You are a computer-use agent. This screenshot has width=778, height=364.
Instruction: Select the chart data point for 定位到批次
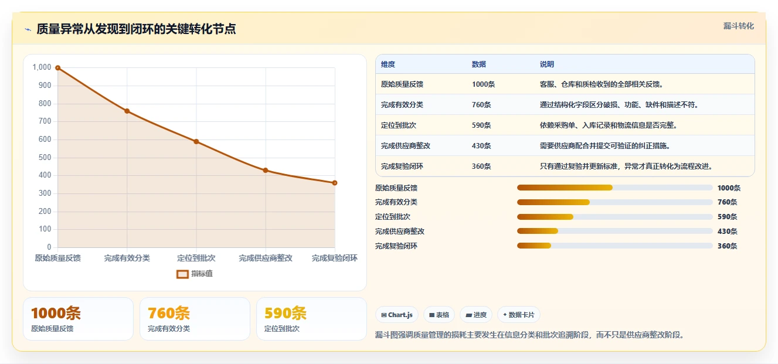[196, 141]
